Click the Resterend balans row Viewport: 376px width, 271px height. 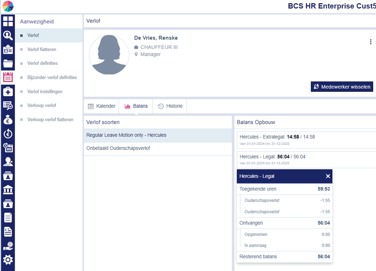point(284,257)
